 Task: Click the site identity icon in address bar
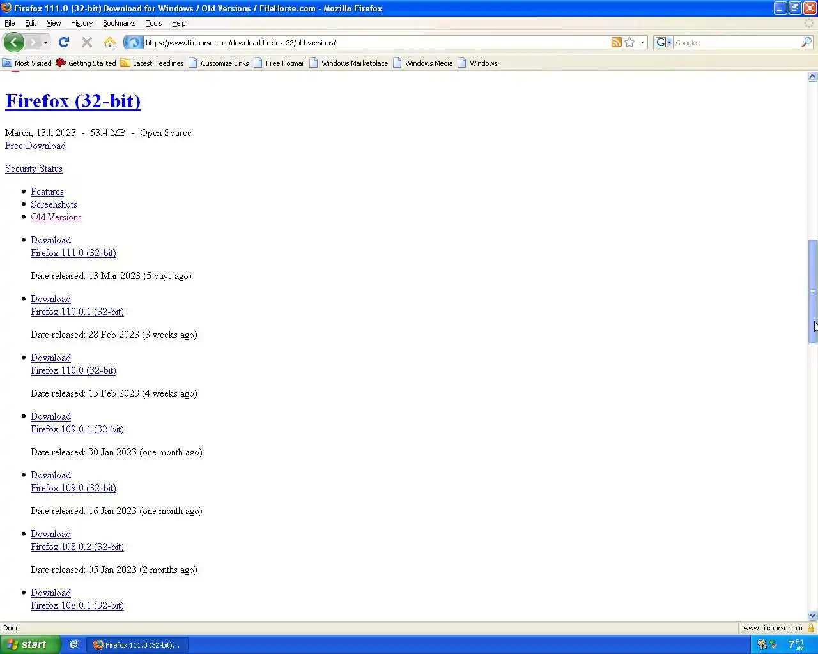pos(133,43)
